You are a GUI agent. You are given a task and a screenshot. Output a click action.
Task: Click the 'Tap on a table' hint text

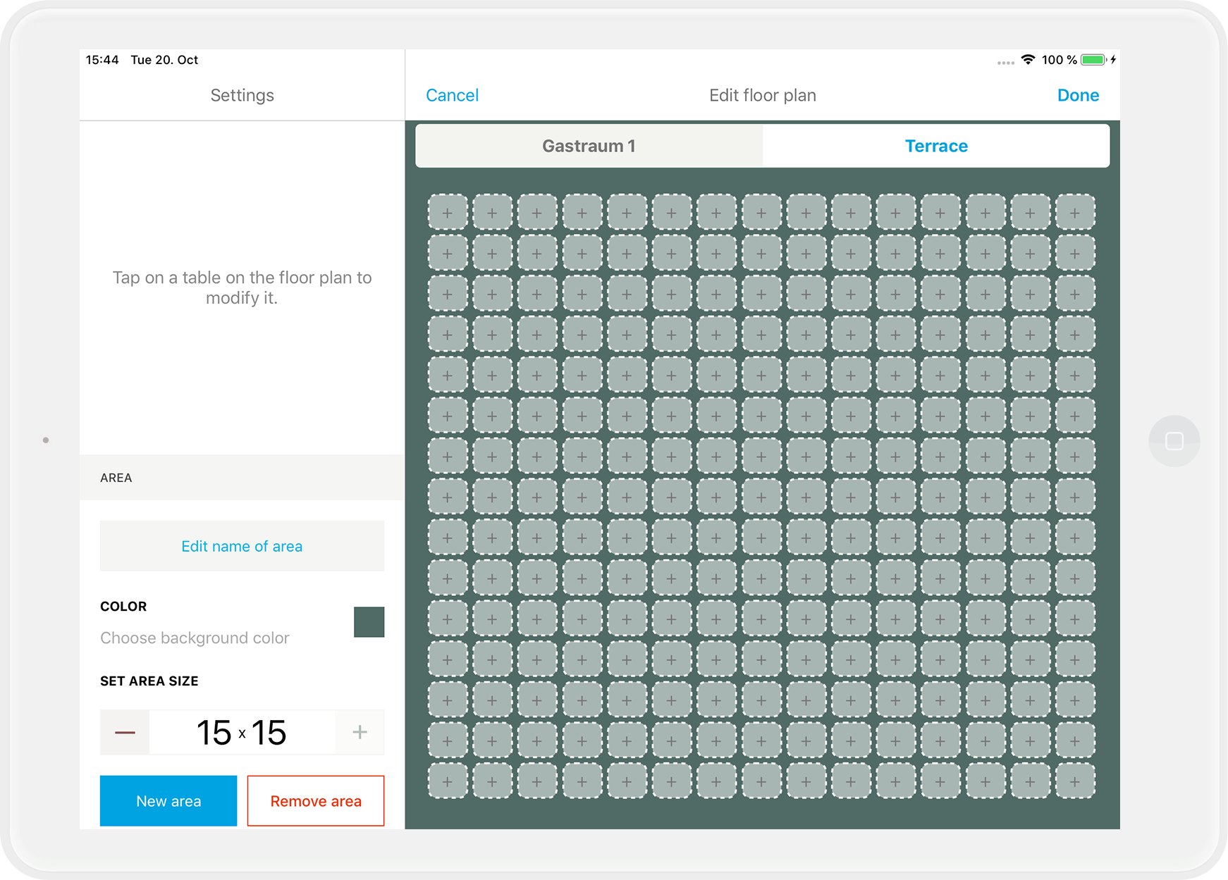pos(242,287)
